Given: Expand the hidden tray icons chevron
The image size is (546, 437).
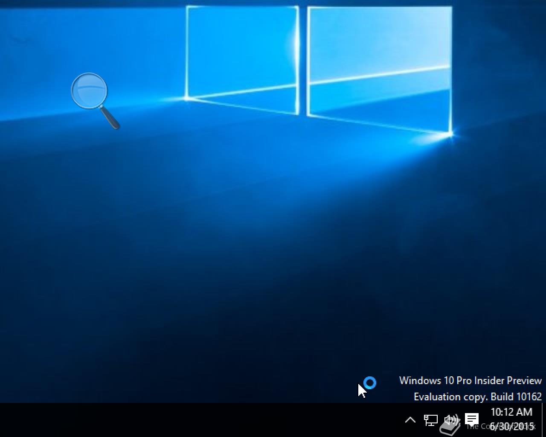Looking at the screenshot, I should point(410,420).
